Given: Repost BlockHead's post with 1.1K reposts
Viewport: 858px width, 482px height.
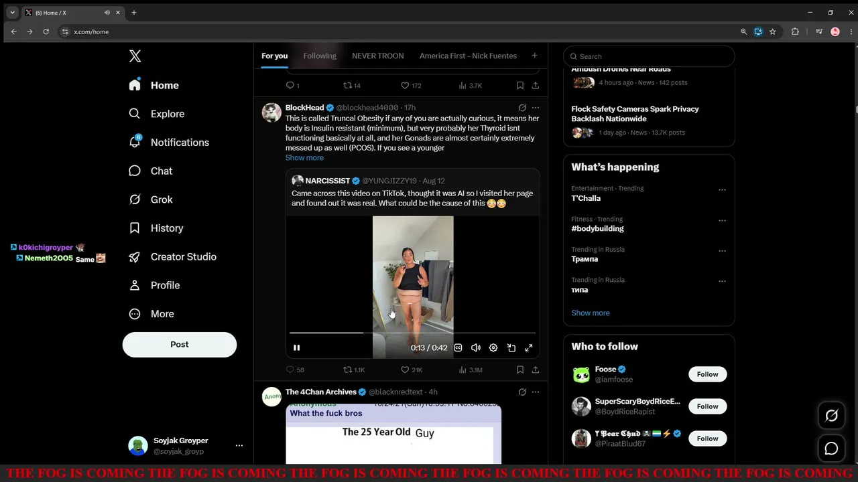Looking at the screenshot, I should click(x=354, y=370).
